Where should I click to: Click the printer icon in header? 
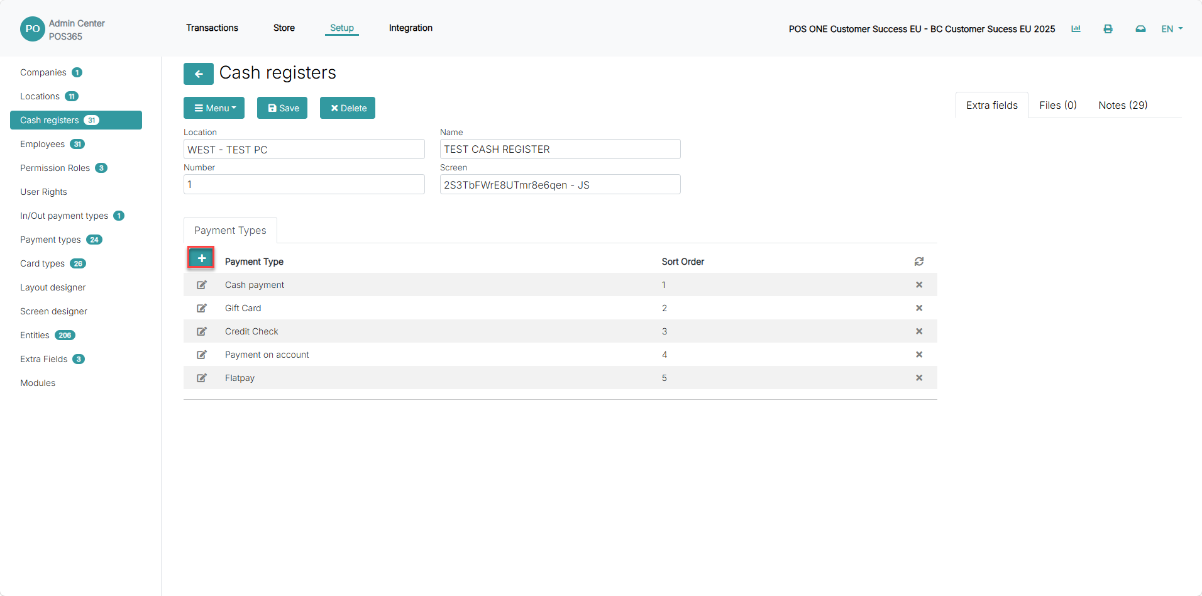(x=1108, y=29)
